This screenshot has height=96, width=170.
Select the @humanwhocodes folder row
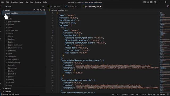click(x=24, y=48)
